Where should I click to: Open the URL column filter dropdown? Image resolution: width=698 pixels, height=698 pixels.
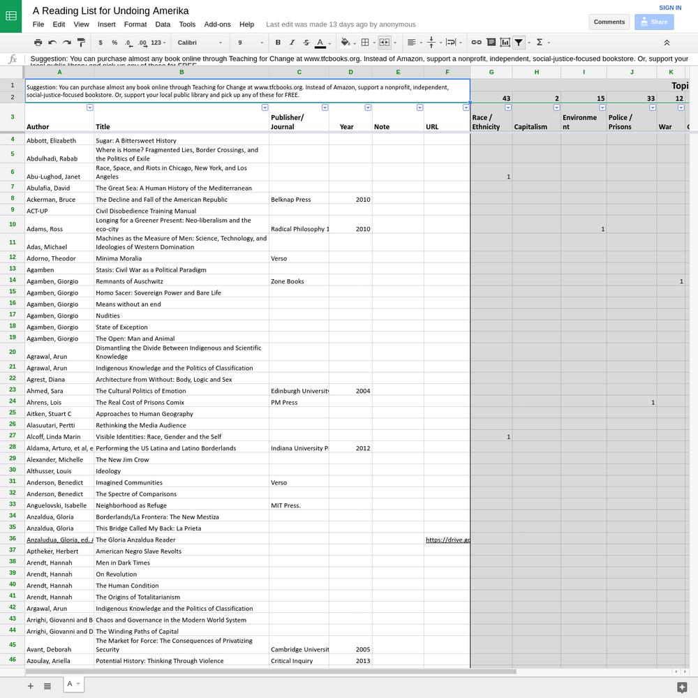[466, 107]
